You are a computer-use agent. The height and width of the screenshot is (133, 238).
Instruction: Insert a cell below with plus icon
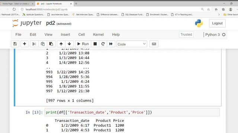click(x=25, y=44)
